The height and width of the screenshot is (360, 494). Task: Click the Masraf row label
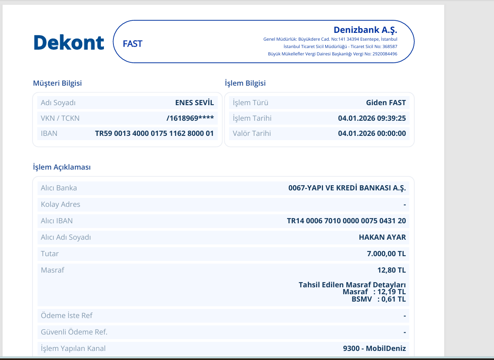click(52, 270)
